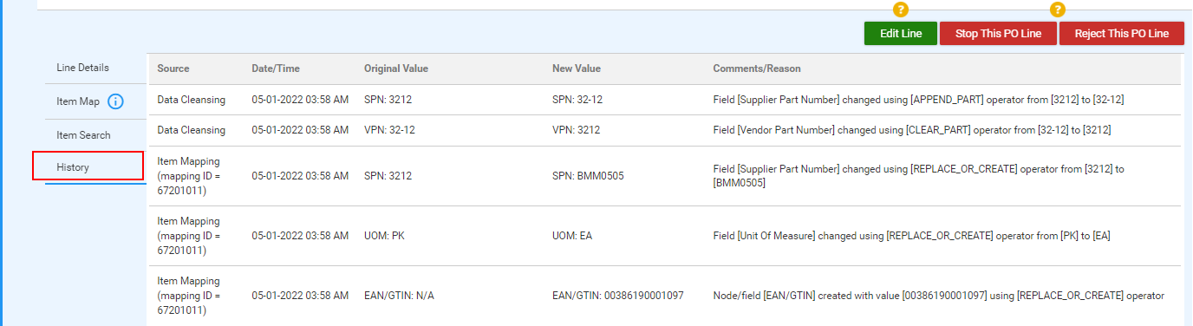Viewport: 1193px width, 326px height.
Task: Click date 05-01-2022 03:58 AM in UOM row
Action: pos(300,236)
